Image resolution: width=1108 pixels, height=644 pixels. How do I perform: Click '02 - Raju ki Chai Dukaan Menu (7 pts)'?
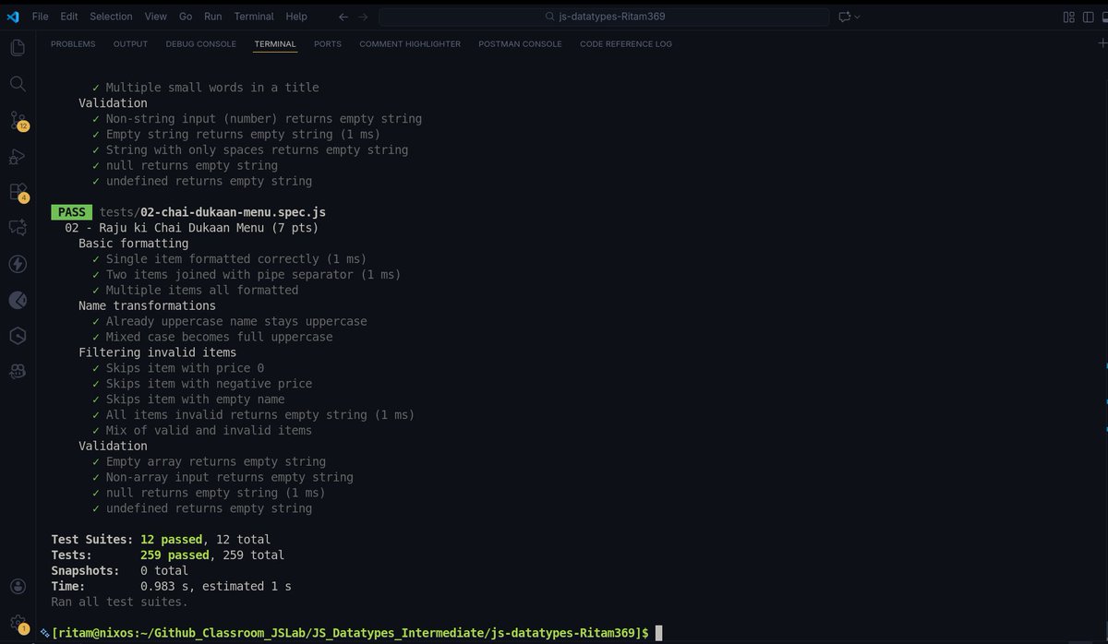[192, 228]
